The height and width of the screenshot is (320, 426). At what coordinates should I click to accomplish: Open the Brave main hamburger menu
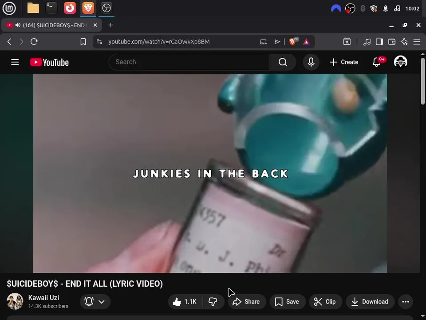coord(417,42)
